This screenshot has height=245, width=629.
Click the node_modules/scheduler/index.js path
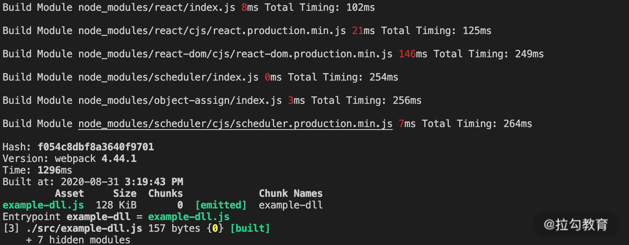[168, 77]
